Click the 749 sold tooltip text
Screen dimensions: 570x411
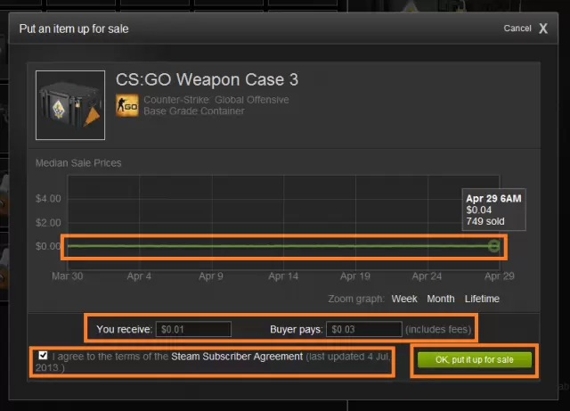coord(485,221)
